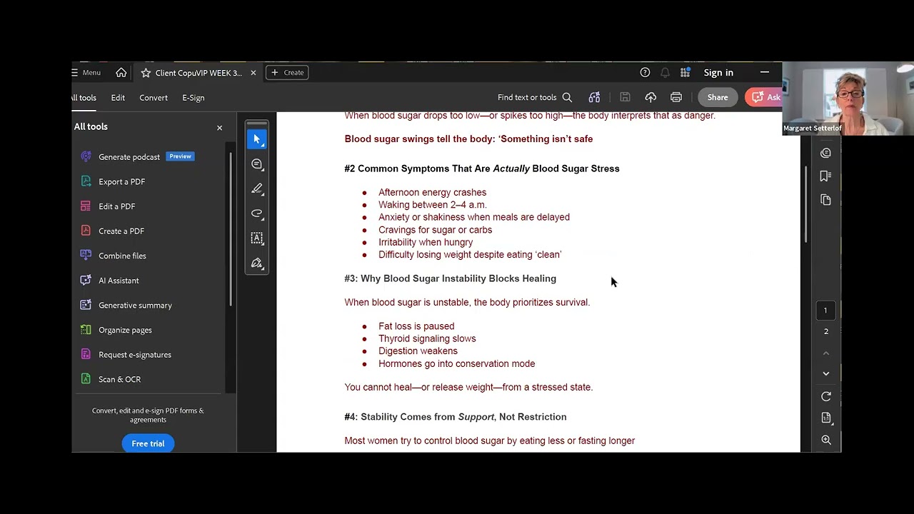This screenshot has height=514, width=914.
Task: Choose the Highlight pen tool
Action: (257, 188)
